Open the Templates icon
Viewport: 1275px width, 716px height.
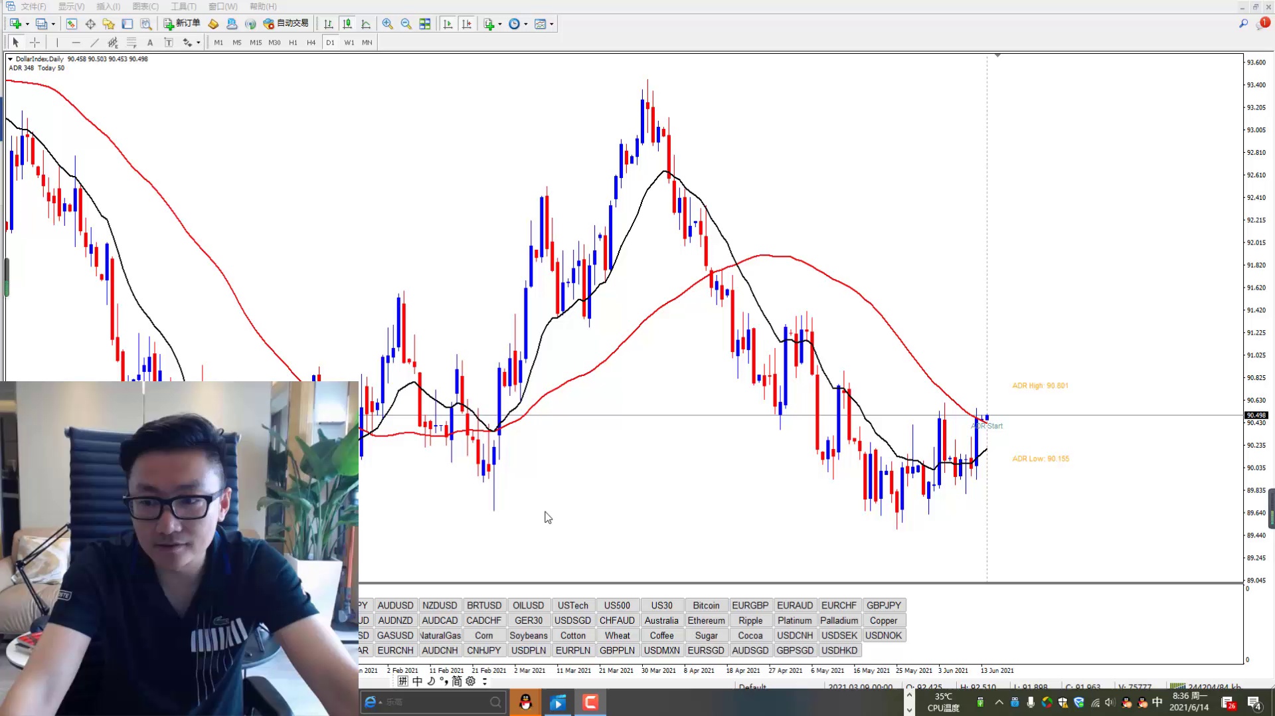click(x=541, y=24)
